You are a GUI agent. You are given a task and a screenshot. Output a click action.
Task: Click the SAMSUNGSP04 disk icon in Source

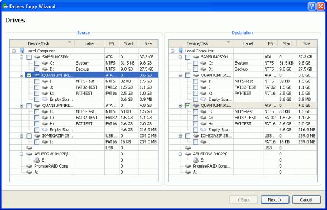tap(37, 57)
